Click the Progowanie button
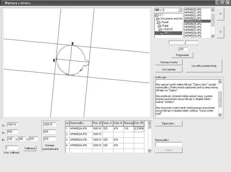 [182, 55]
